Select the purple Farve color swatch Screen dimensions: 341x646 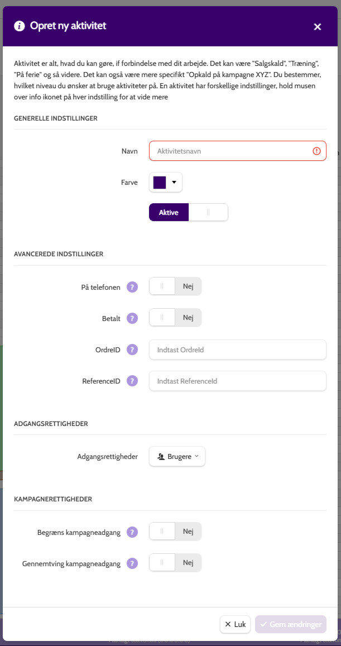tap(160, 183)
